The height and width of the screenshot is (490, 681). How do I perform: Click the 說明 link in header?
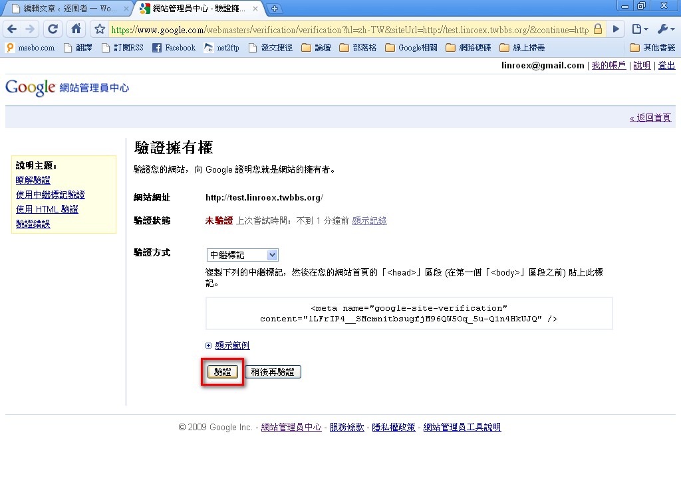pyautogui.click(x=642, y=66)
